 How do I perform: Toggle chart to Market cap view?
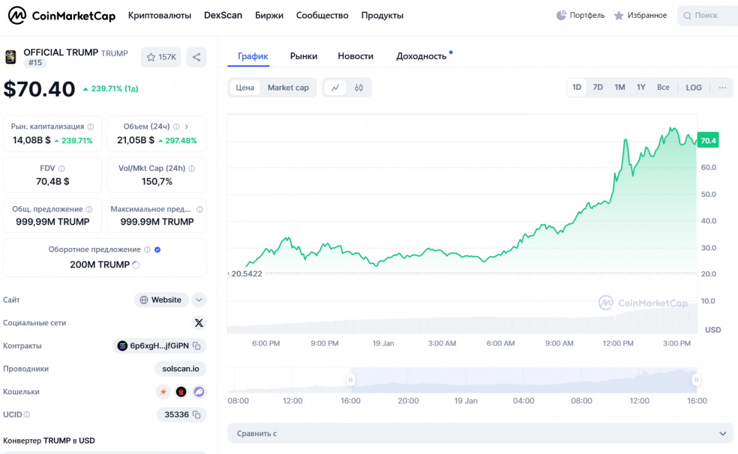[288, 88]
